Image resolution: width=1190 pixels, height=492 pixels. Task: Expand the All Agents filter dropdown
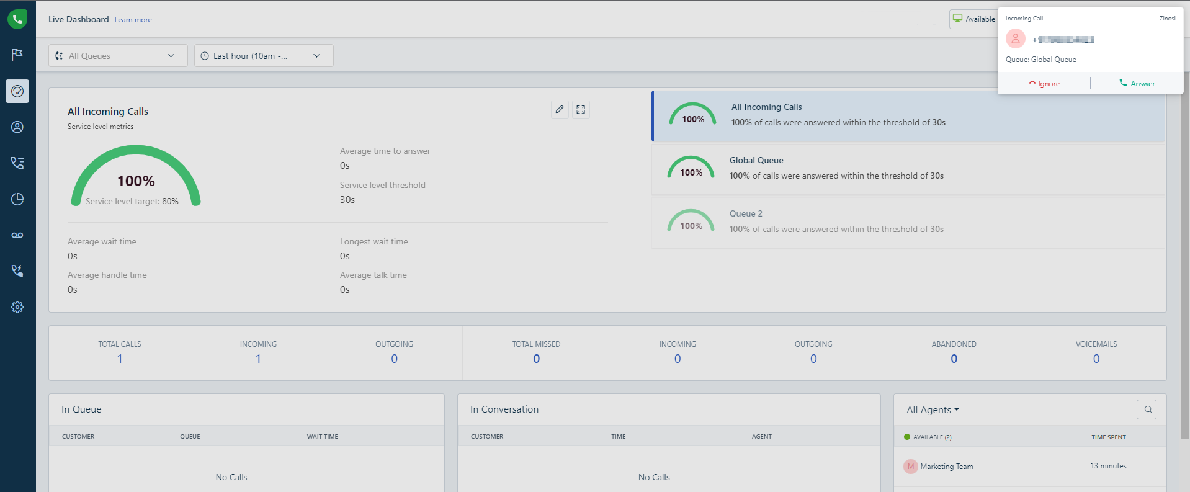[x=933, y=410]
